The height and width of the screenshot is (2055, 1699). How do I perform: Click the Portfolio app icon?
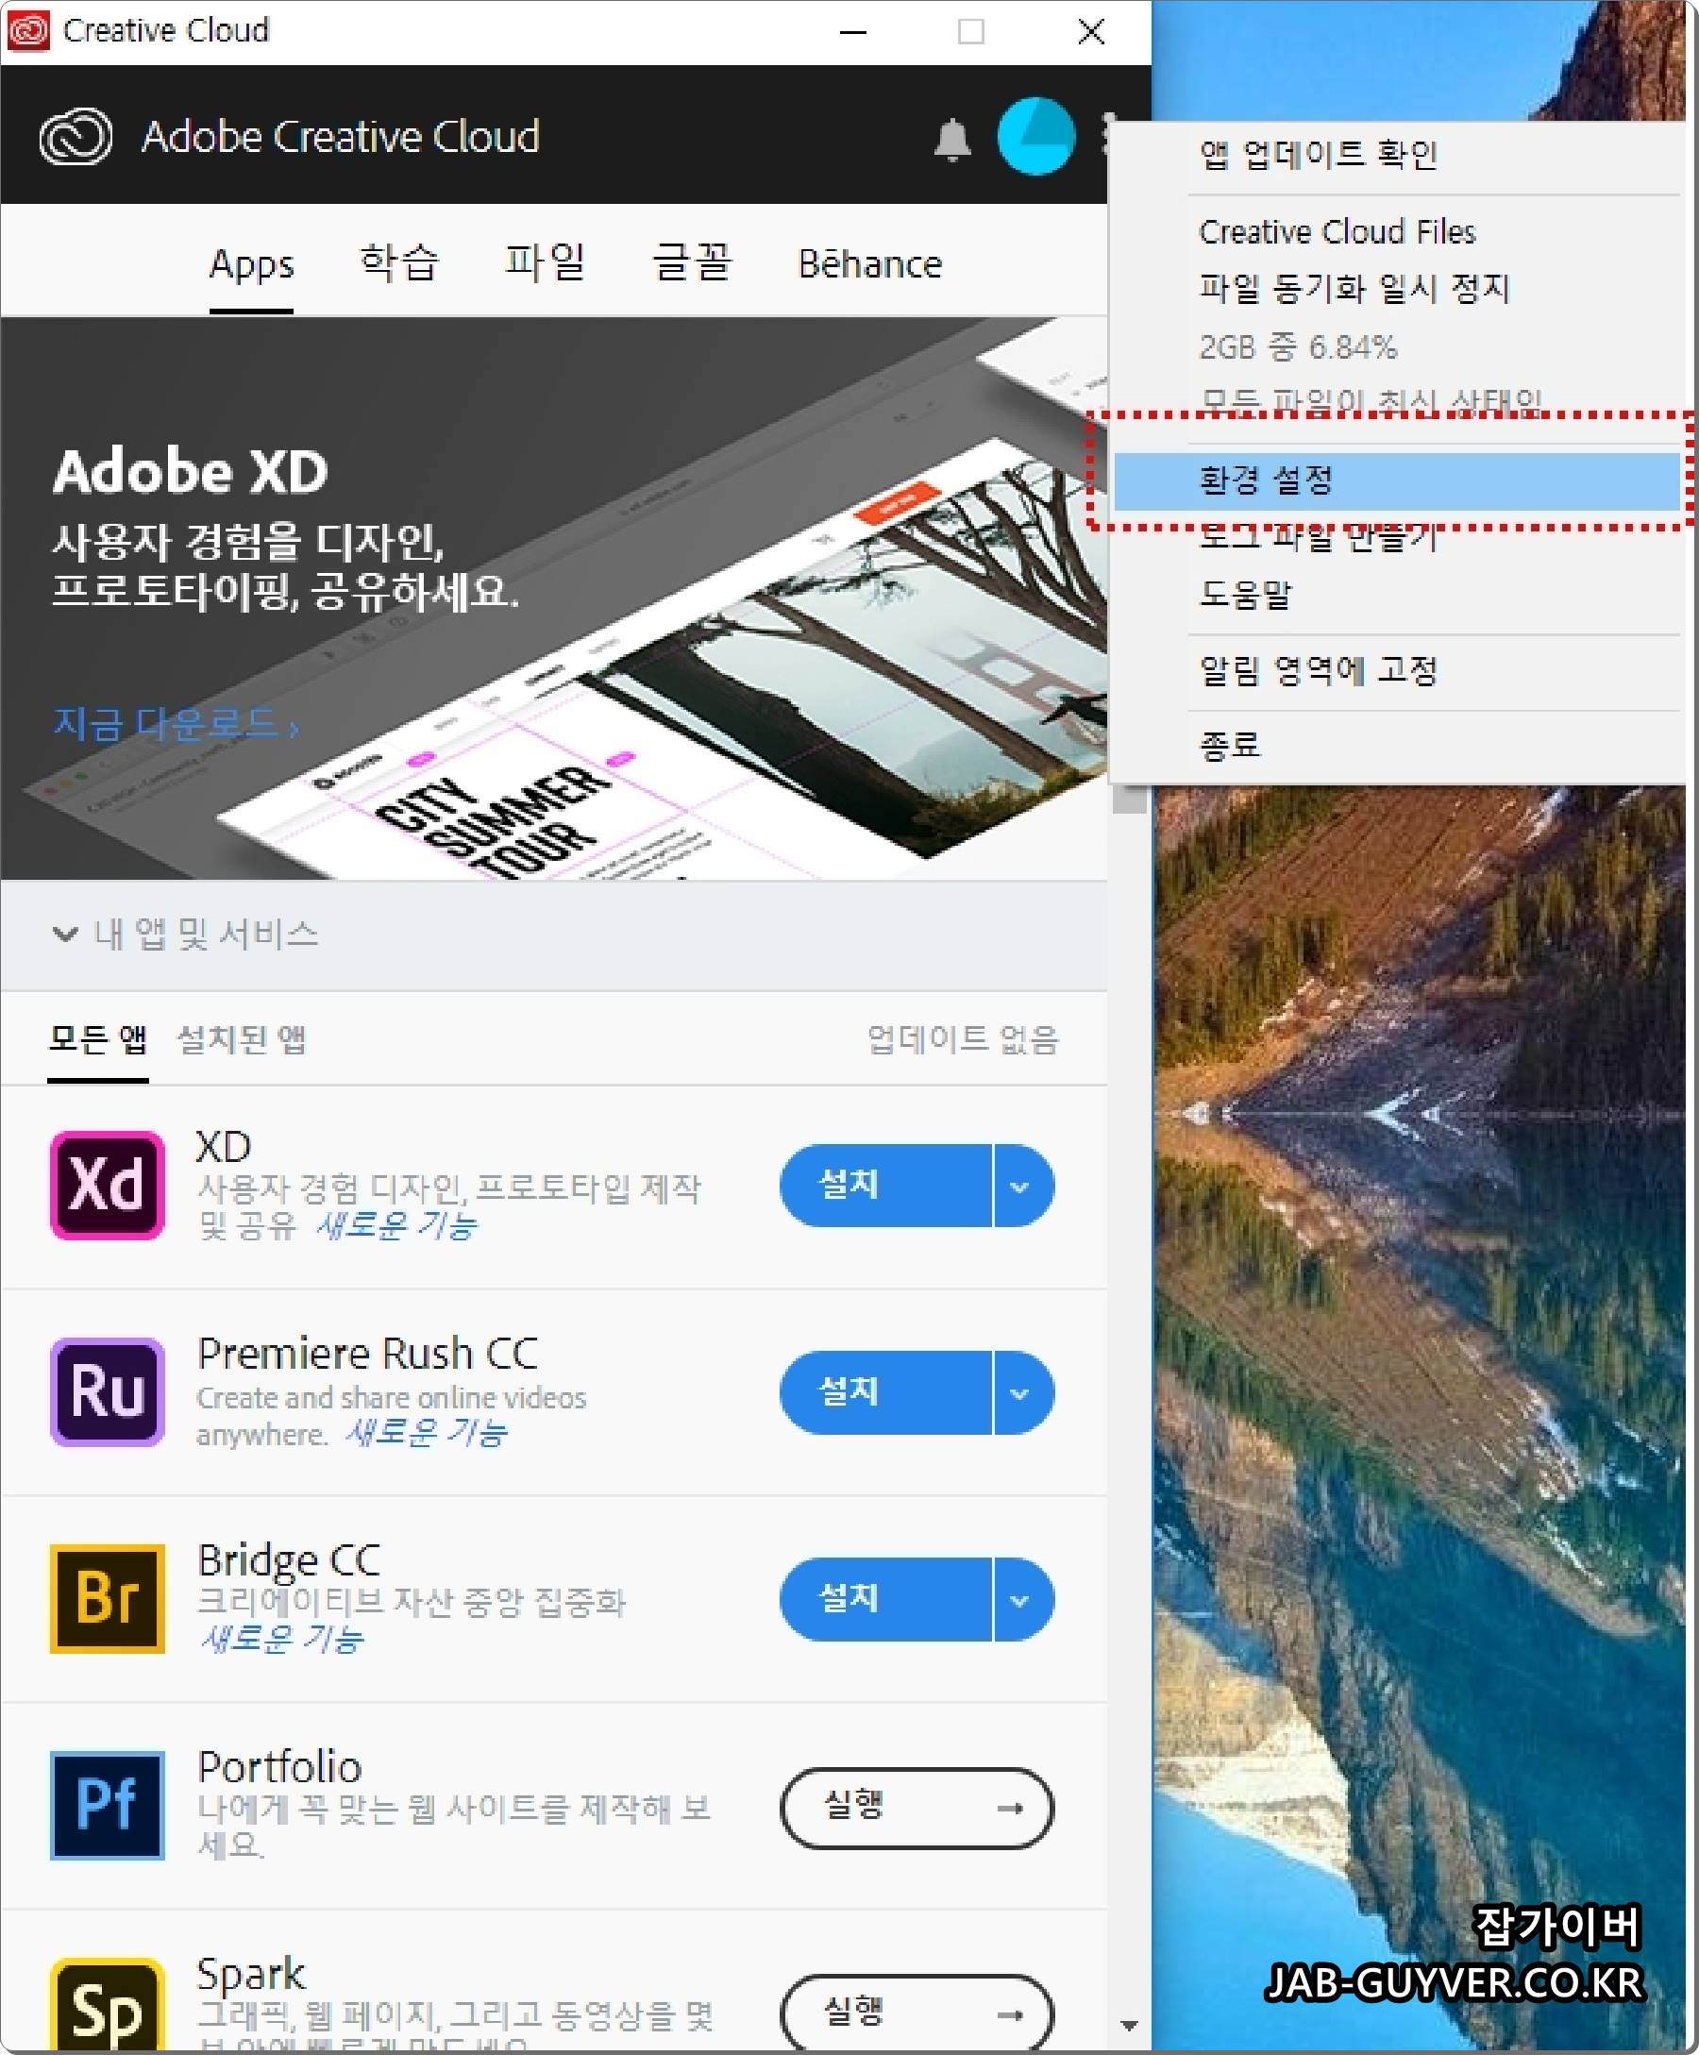click(108, 1805)
